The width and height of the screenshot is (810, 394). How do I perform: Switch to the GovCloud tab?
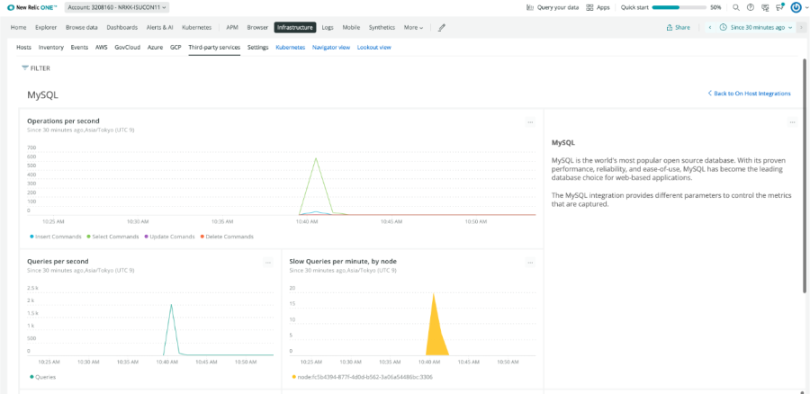tap(128, 47)
